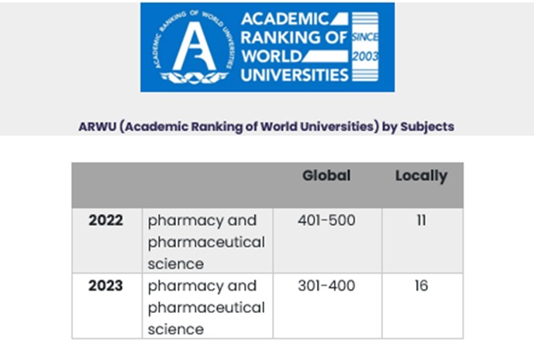Click the SINCE 2003 badge in logo
This screenshot has height=361, width=534.
[x=364, y=46]
